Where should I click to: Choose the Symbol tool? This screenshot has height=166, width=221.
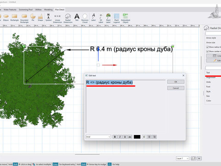point(48,18)
